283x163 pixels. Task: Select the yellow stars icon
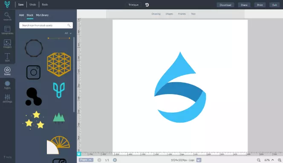(x=34, y=120)
